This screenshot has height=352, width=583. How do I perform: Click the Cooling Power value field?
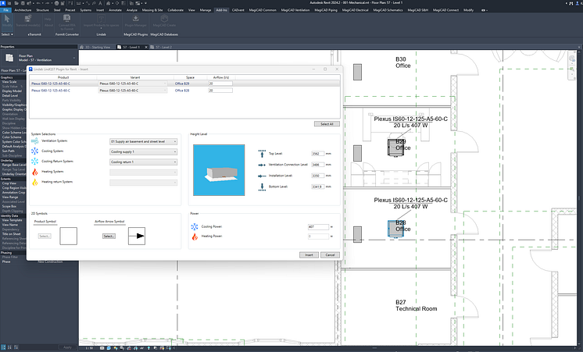click(x=318, y=226)
